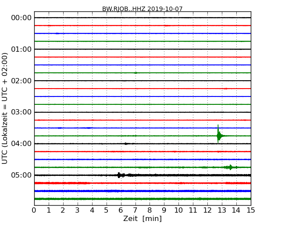285x228 pixels.
Task: Click the 00:00 time label
Action: [21, 18]
